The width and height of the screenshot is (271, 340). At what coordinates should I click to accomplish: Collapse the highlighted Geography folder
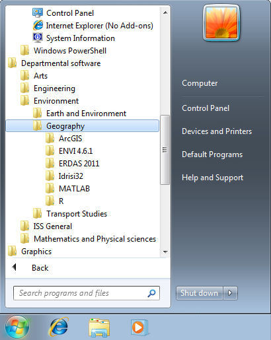(x=83, y=126)
